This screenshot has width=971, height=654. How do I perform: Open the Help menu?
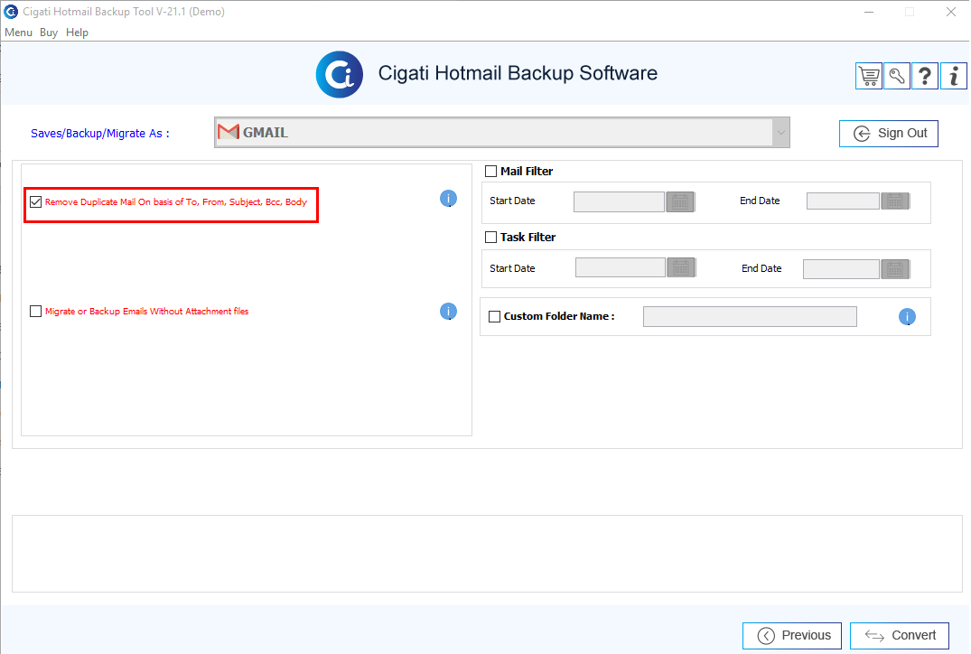[78, 33]
